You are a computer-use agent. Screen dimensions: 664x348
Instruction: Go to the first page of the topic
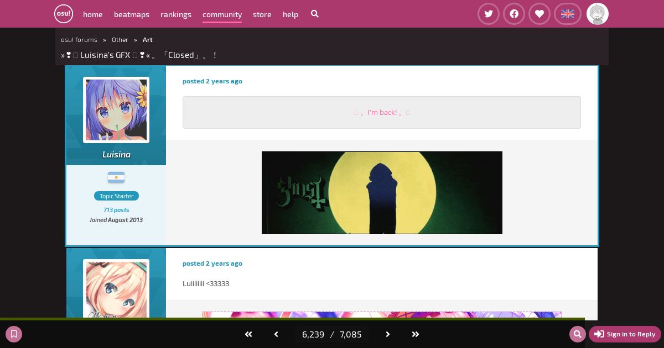(248, 334)
